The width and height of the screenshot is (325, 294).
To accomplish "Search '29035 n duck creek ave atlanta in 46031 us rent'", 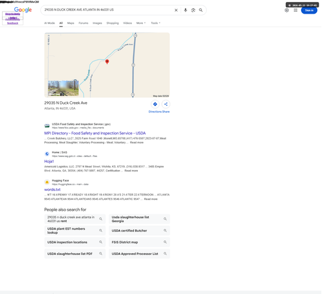I will click(75, 219).
